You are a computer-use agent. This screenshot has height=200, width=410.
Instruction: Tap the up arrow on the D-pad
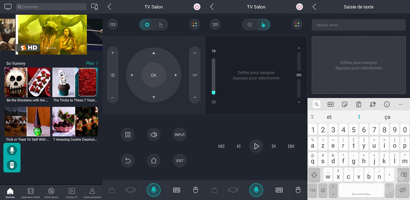(x=154, y=53)
